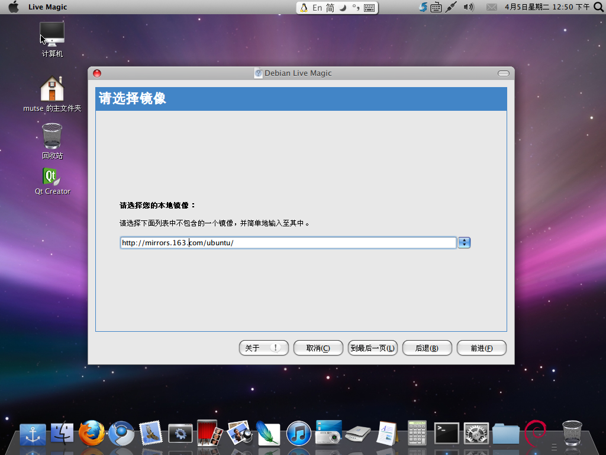
Task: Open the Docky anchor icon in the dock
Action: pyautogui.click(x=33, y=434)
